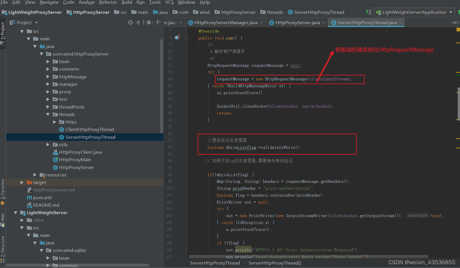The image size is (460, 268).
Task: Close the HttpProxyServerManager.java tab
Action: click(x=261, y=23)
